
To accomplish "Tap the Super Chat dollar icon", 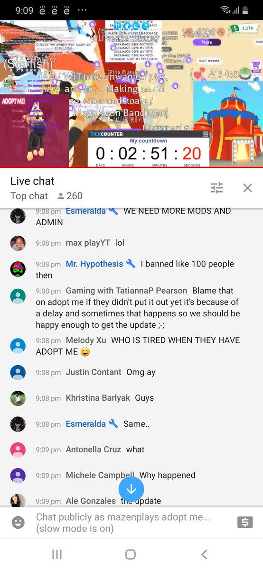I will [245, 523].
